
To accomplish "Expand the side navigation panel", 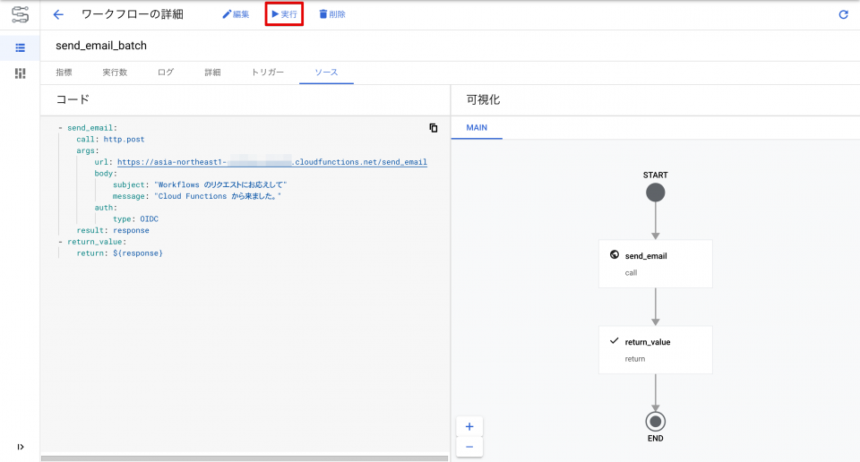I will 21,447.
